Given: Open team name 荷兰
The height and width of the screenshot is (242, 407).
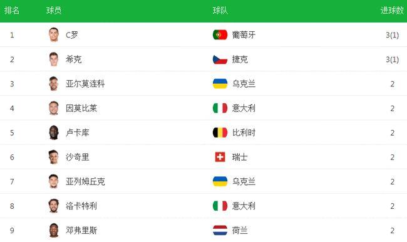Looking at the screenshot, I should point(240,230).
